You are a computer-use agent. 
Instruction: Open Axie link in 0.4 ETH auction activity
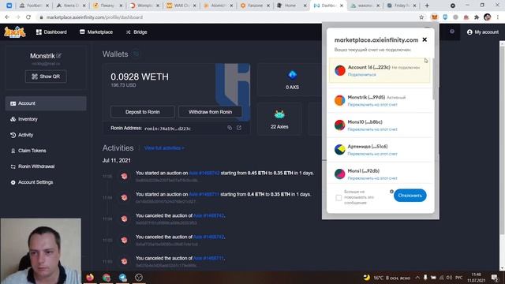click(x=204, y=194)
